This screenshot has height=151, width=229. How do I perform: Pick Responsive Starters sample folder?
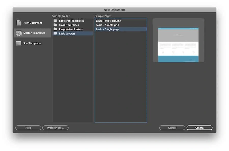pos(71,29)
